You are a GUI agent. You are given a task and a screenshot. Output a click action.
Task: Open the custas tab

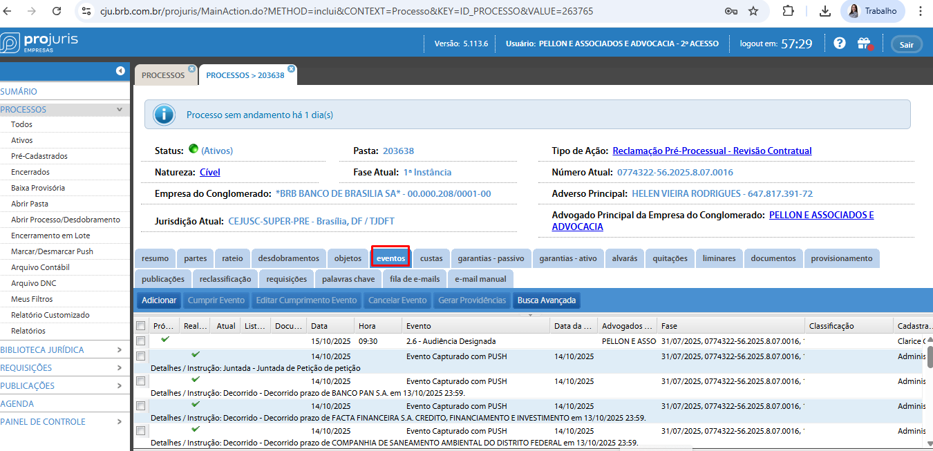click(x=431, y=258)
